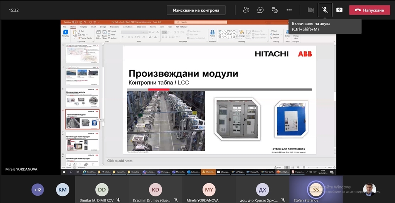Expand the +12 additional participants bubble

[38, 189]
